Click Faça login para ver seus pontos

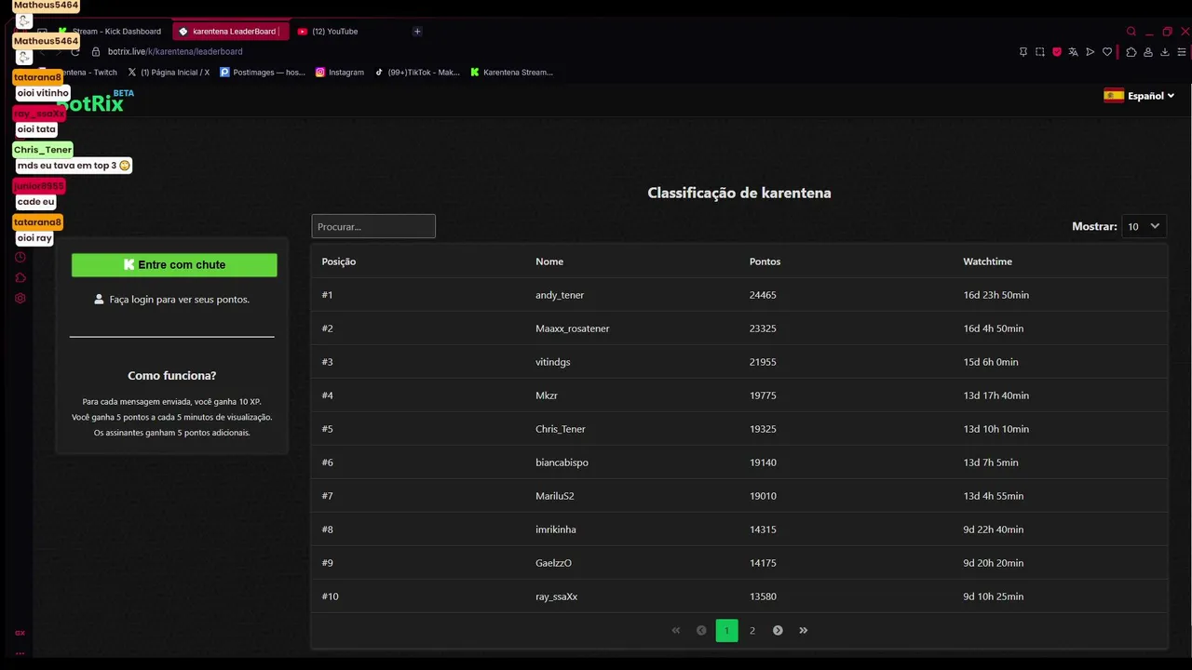click(x=180, y=300)
